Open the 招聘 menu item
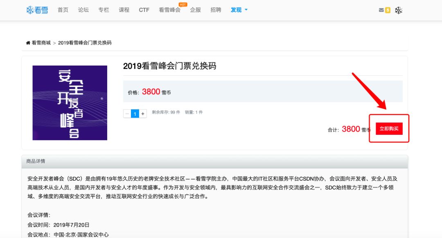Viewport: 442px width, 238px height. (x=216, y=10)
